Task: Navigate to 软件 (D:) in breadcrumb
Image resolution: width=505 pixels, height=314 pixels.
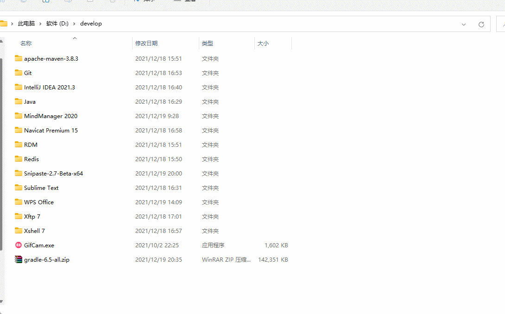Action: pyautogui.click(x=57, y=24)
